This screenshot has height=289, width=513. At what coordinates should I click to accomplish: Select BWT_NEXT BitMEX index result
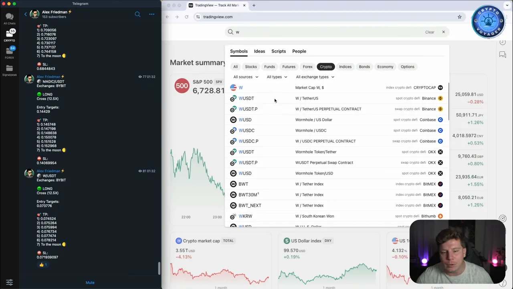pyautogui.click(x=337, y=206)
